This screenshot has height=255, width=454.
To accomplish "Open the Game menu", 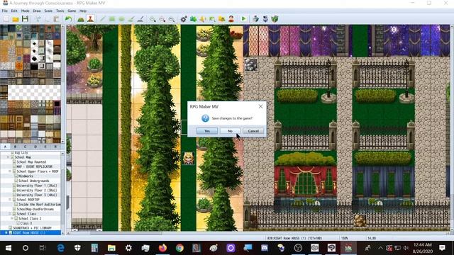I will pos(72,11).
